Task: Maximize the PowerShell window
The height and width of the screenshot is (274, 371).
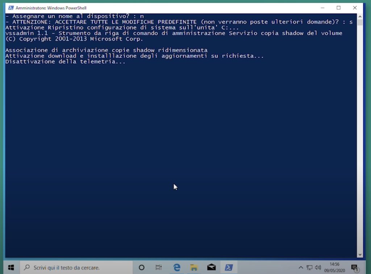Action: [x=338, y=8]
